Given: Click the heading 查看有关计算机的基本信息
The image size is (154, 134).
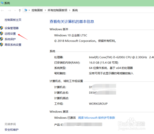Looking at the screenshot, I should [x=72, y=21].
